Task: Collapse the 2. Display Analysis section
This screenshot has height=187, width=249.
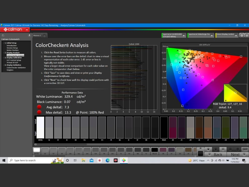Action: pyautogui.click(x=3, y=53)
